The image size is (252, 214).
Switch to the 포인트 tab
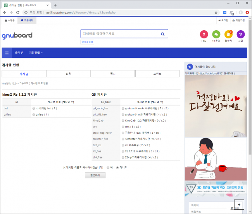(157, 73)
